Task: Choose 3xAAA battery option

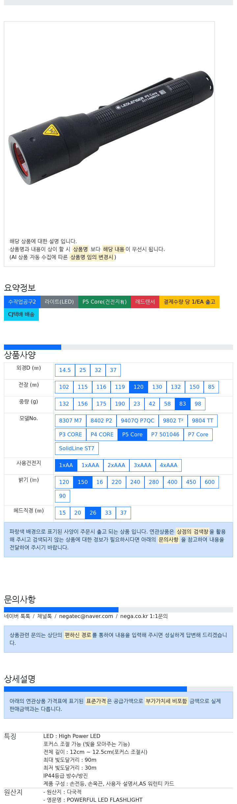Action: 143,465
